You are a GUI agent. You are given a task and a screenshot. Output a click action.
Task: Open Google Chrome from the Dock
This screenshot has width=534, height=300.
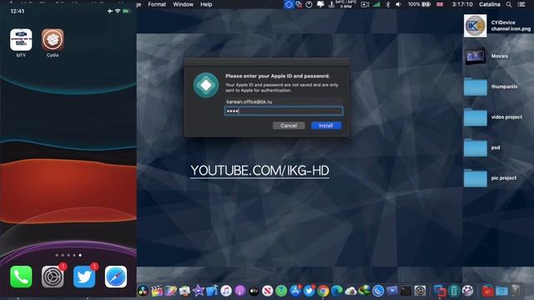click(323, 291)
